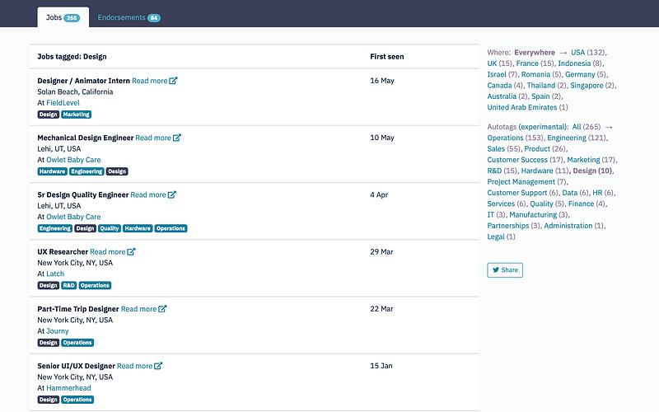659x412 pixels.
Task: Click Operations tag on Senior UI/UX Designer
Action: tap(77, 400)
